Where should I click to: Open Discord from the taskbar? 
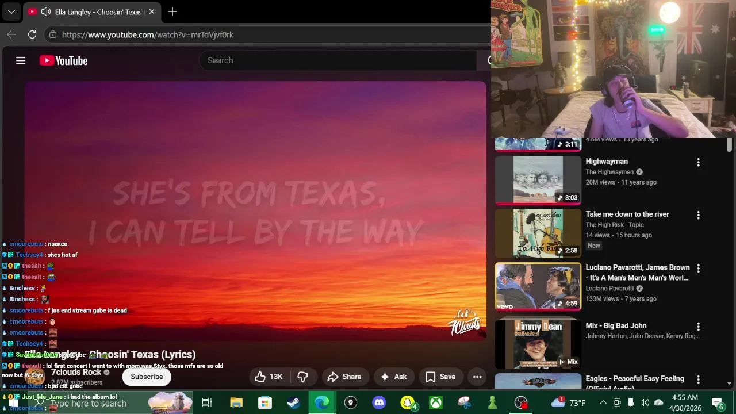(379, 402)
